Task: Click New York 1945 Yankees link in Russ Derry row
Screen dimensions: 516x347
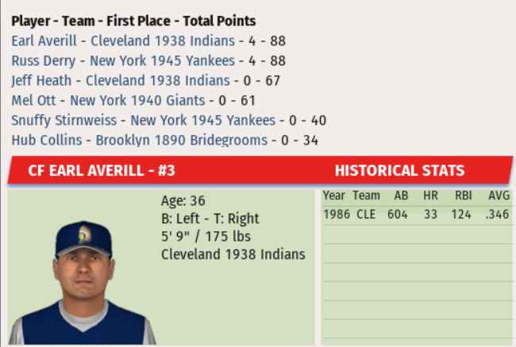Action: [x=162, y=60]
